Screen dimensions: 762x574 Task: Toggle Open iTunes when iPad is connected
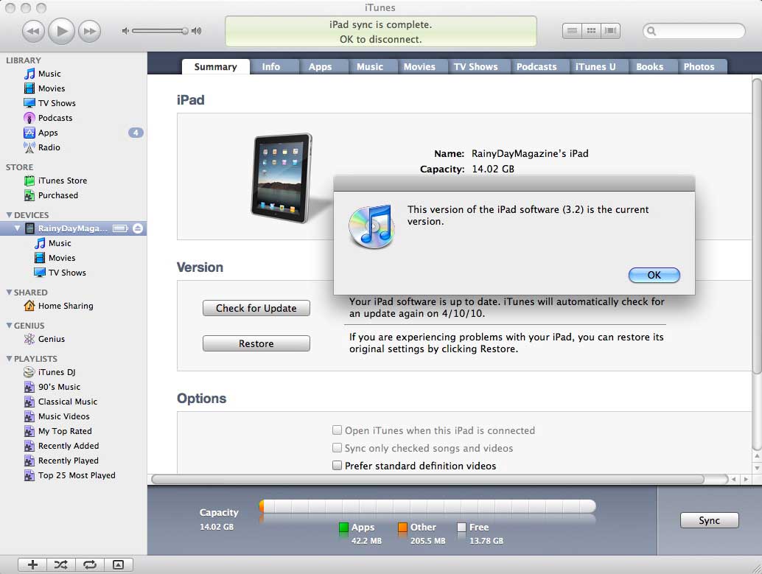(337, 430)
